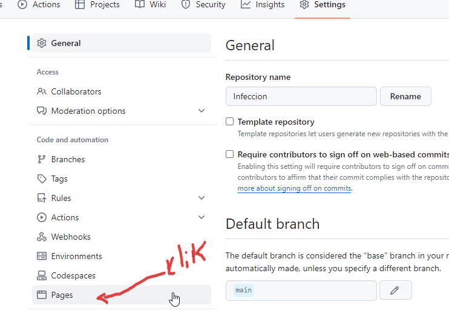Select the Settings tab

tap(323, 5)
